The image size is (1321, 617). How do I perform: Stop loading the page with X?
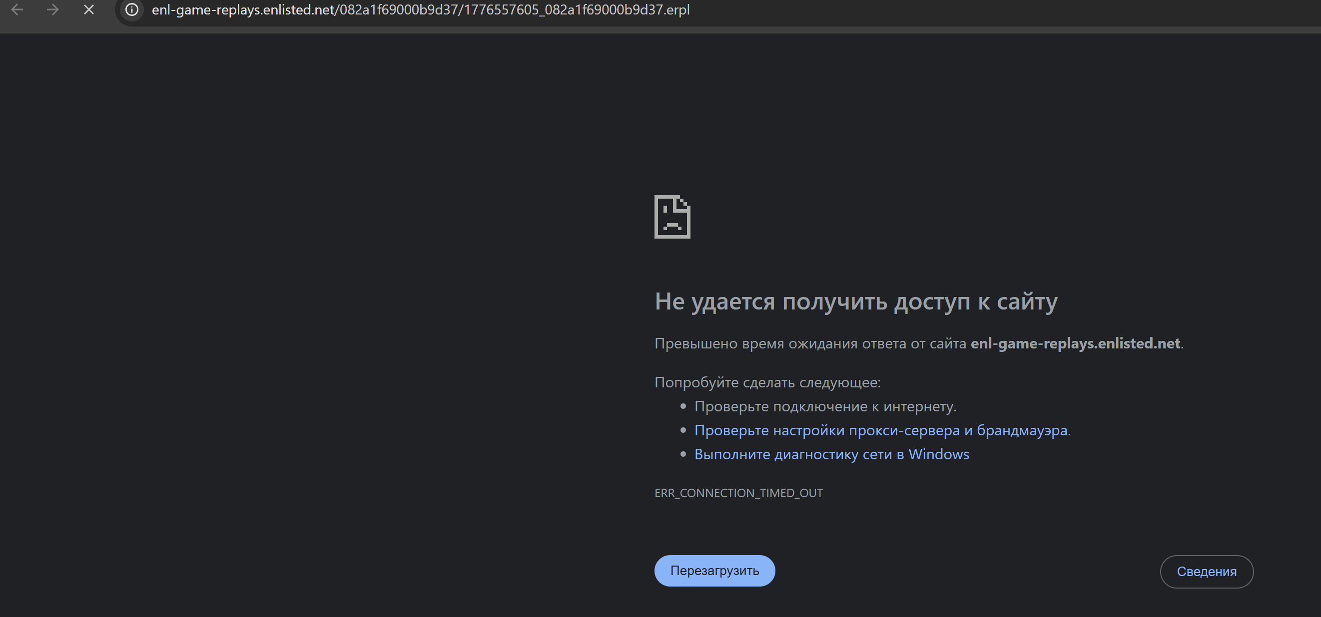coord(89,10)
